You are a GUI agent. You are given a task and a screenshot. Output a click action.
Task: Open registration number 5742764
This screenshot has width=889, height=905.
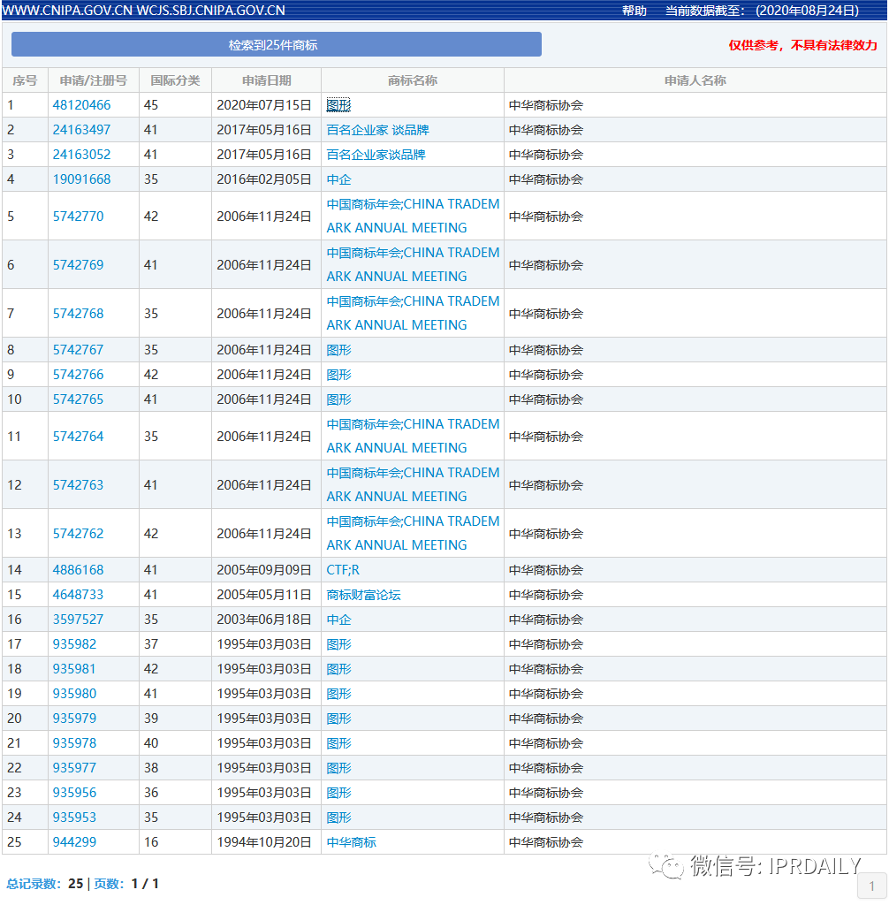pos(78,437)
